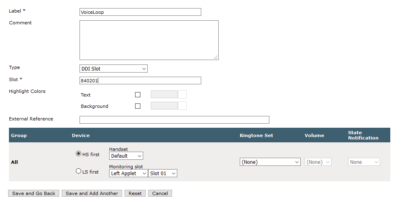Click the Group column header
Viewport: 398px width, 206px height.
[x=19, y=135]
